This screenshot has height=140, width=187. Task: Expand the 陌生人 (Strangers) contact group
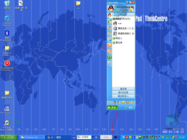(119, 38)
